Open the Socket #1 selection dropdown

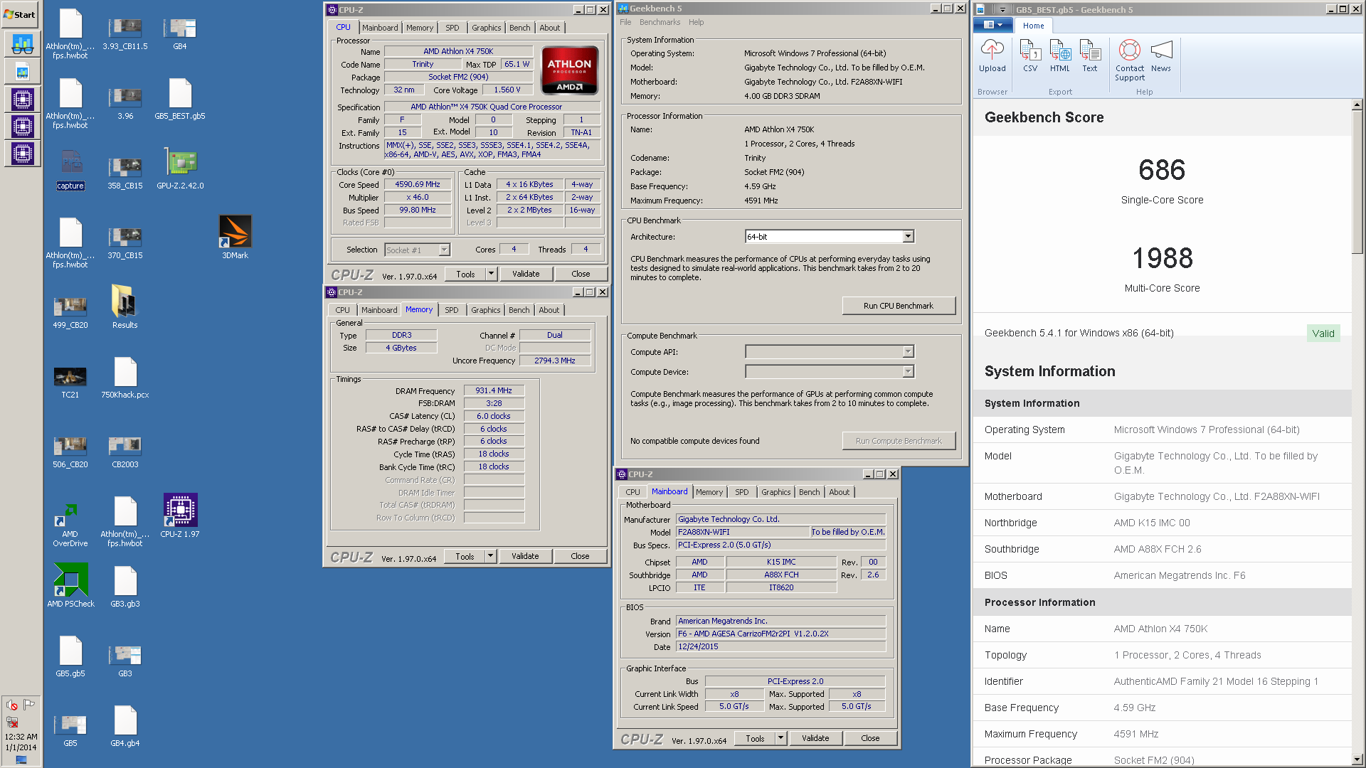coord(444,250)
